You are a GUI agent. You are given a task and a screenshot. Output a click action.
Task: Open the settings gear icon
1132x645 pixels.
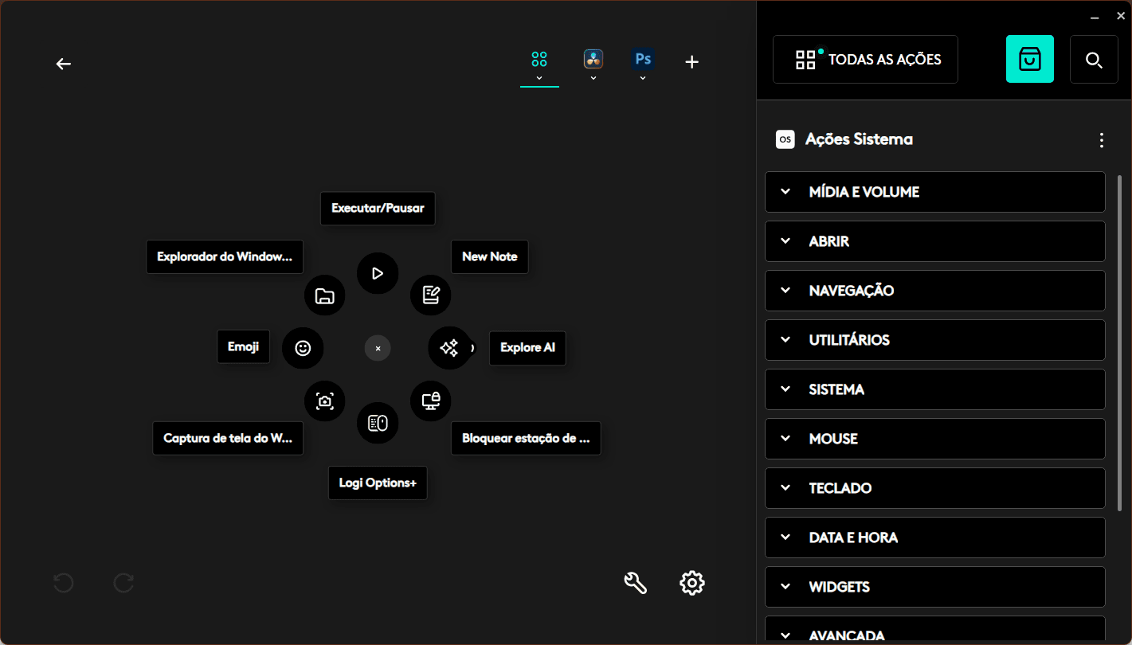point(691,583)
